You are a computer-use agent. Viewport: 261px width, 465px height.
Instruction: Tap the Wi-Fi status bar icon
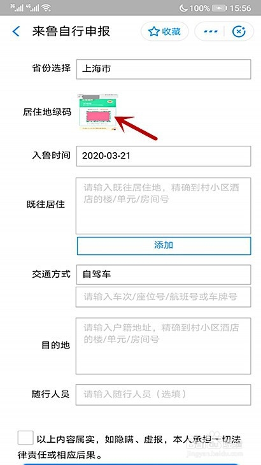pyautogui.click(x=46, y=8)
